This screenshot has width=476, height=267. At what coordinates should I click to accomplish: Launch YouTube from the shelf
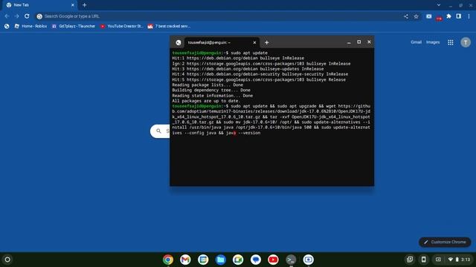point(273,260)
